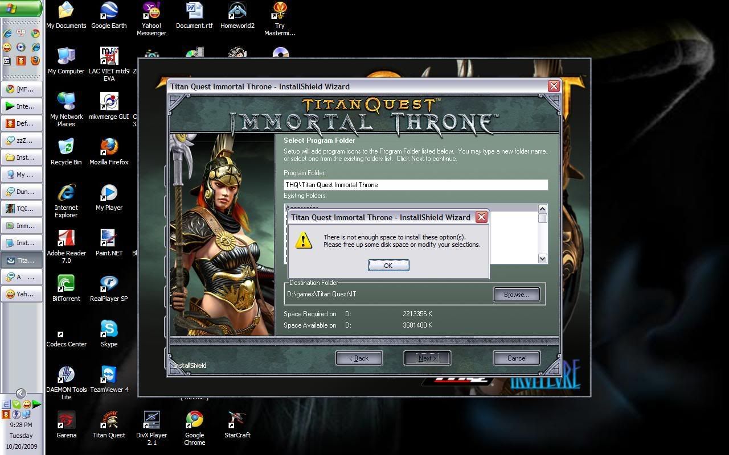Click the Next button in the wizard
Image resolution: width=729 pixels, height=455 pixels.
click(x=427, y=358)
